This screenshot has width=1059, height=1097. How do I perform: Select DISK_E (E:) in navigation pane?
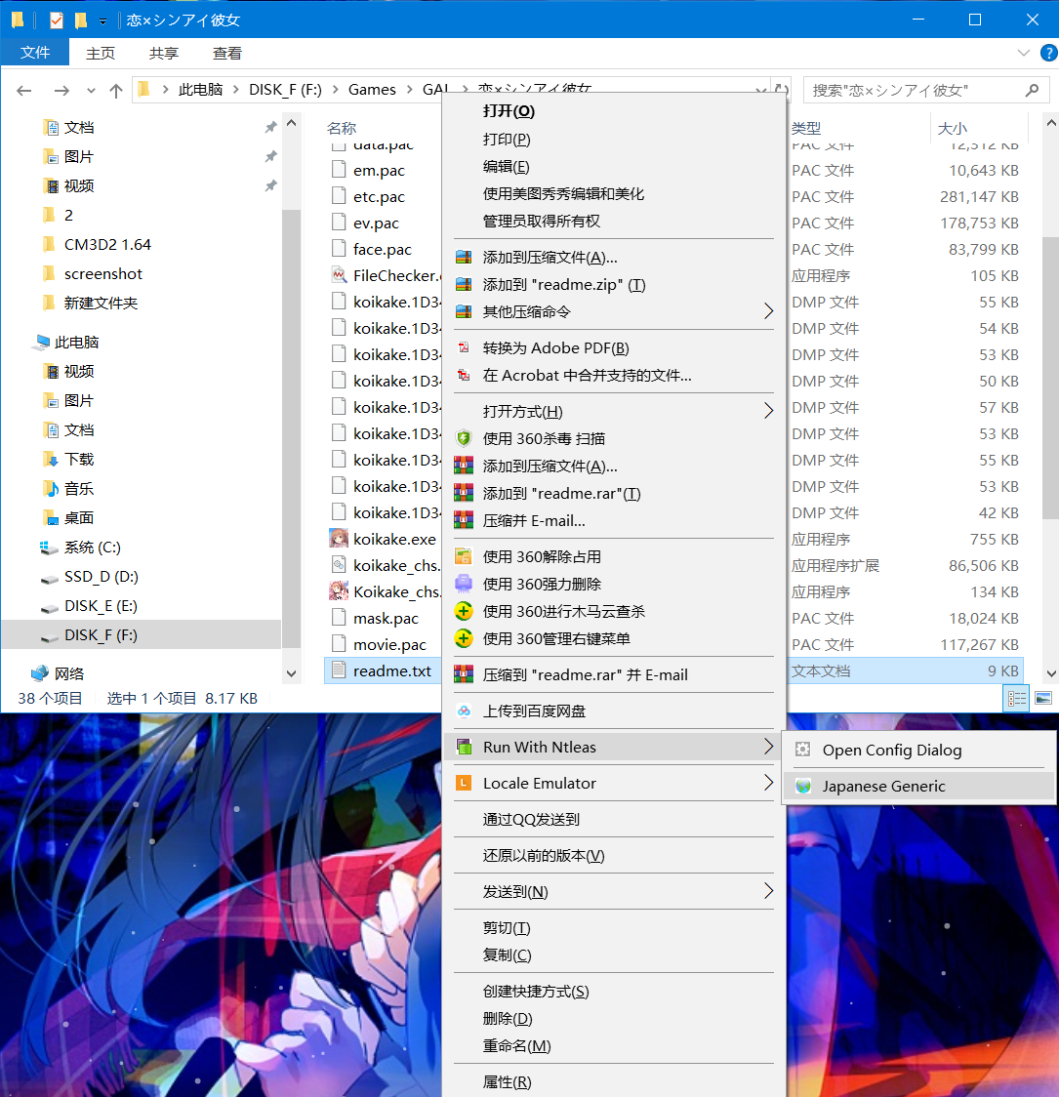click(101, 606)
